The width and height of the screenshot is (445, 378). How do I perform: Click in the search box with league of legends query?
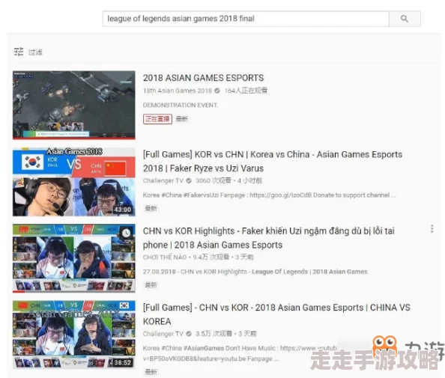coord(246,19)
